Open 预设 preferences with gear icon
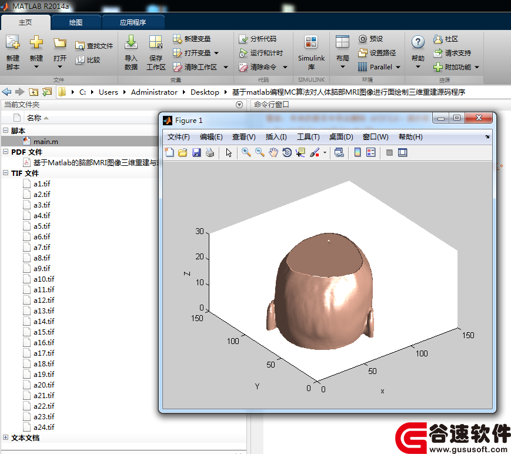511x454 pixels. click(x=370, y=39)
